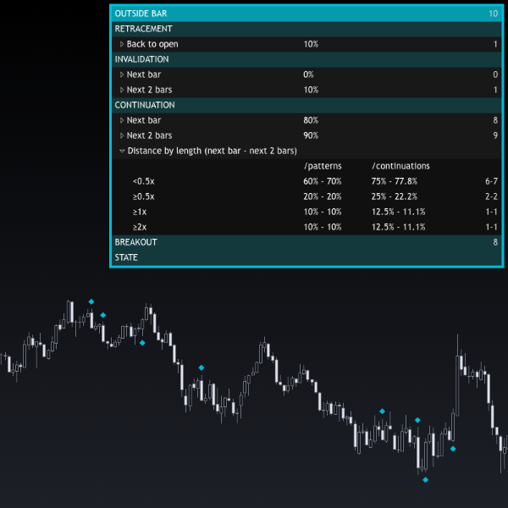Image resolution: width=508 pixels, height=508 pixels.
Task: Select the INVALIDATION section header
Action: pyautogui.click(x=306, y=59)
